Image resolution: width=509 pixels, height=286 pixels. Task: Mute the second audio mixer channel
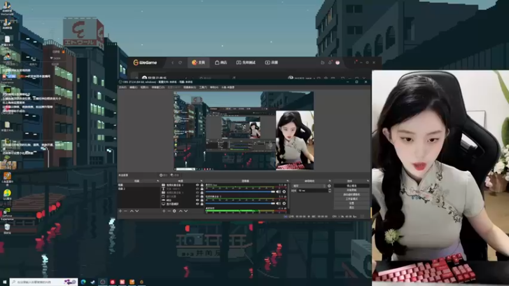(278, 203)
